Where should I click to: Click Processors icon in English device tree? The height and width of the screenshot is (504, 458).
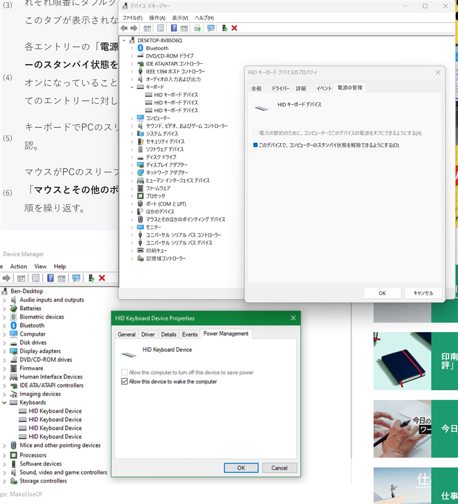tap(13, 455)
